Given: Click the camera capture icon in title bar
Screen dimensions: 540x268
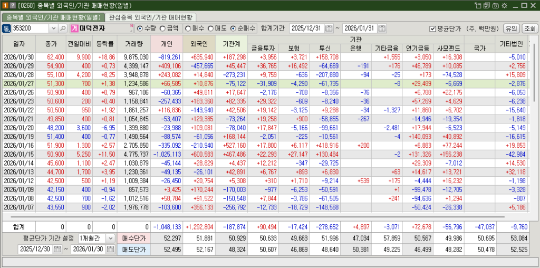Looking at the screenshot, I should pos(495,5).
